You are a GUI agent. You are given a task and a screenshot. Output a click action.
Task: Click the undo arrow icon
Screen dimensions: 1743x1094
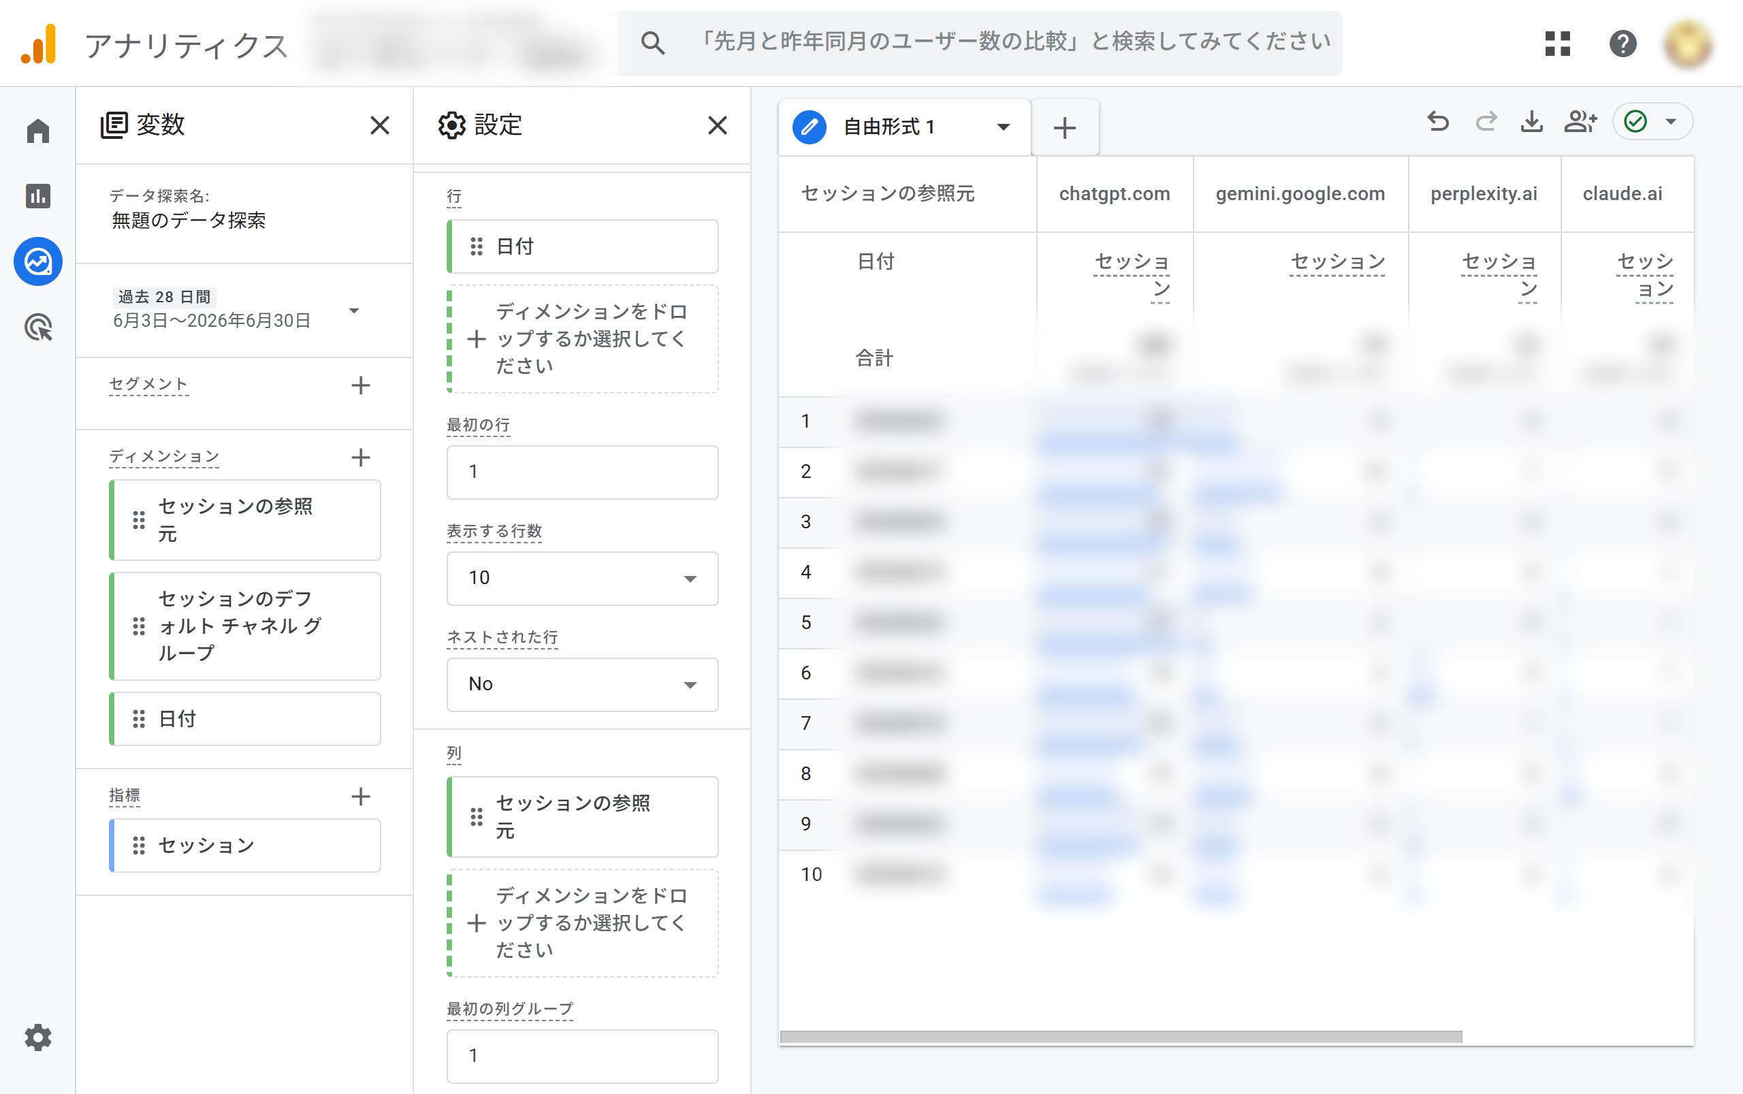coord(1438,122)
